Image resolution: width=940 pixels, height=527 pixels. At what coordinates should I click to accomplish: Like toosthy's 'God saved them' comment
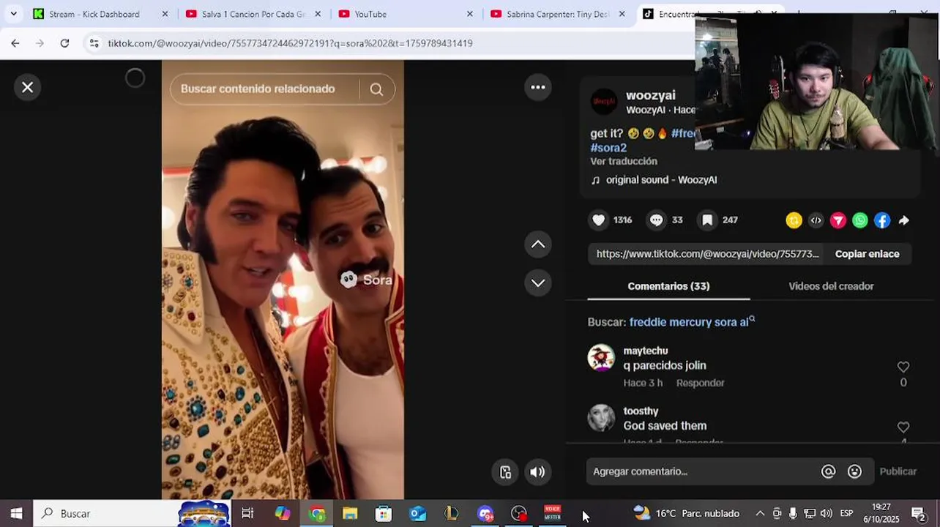tap(903, 427)
